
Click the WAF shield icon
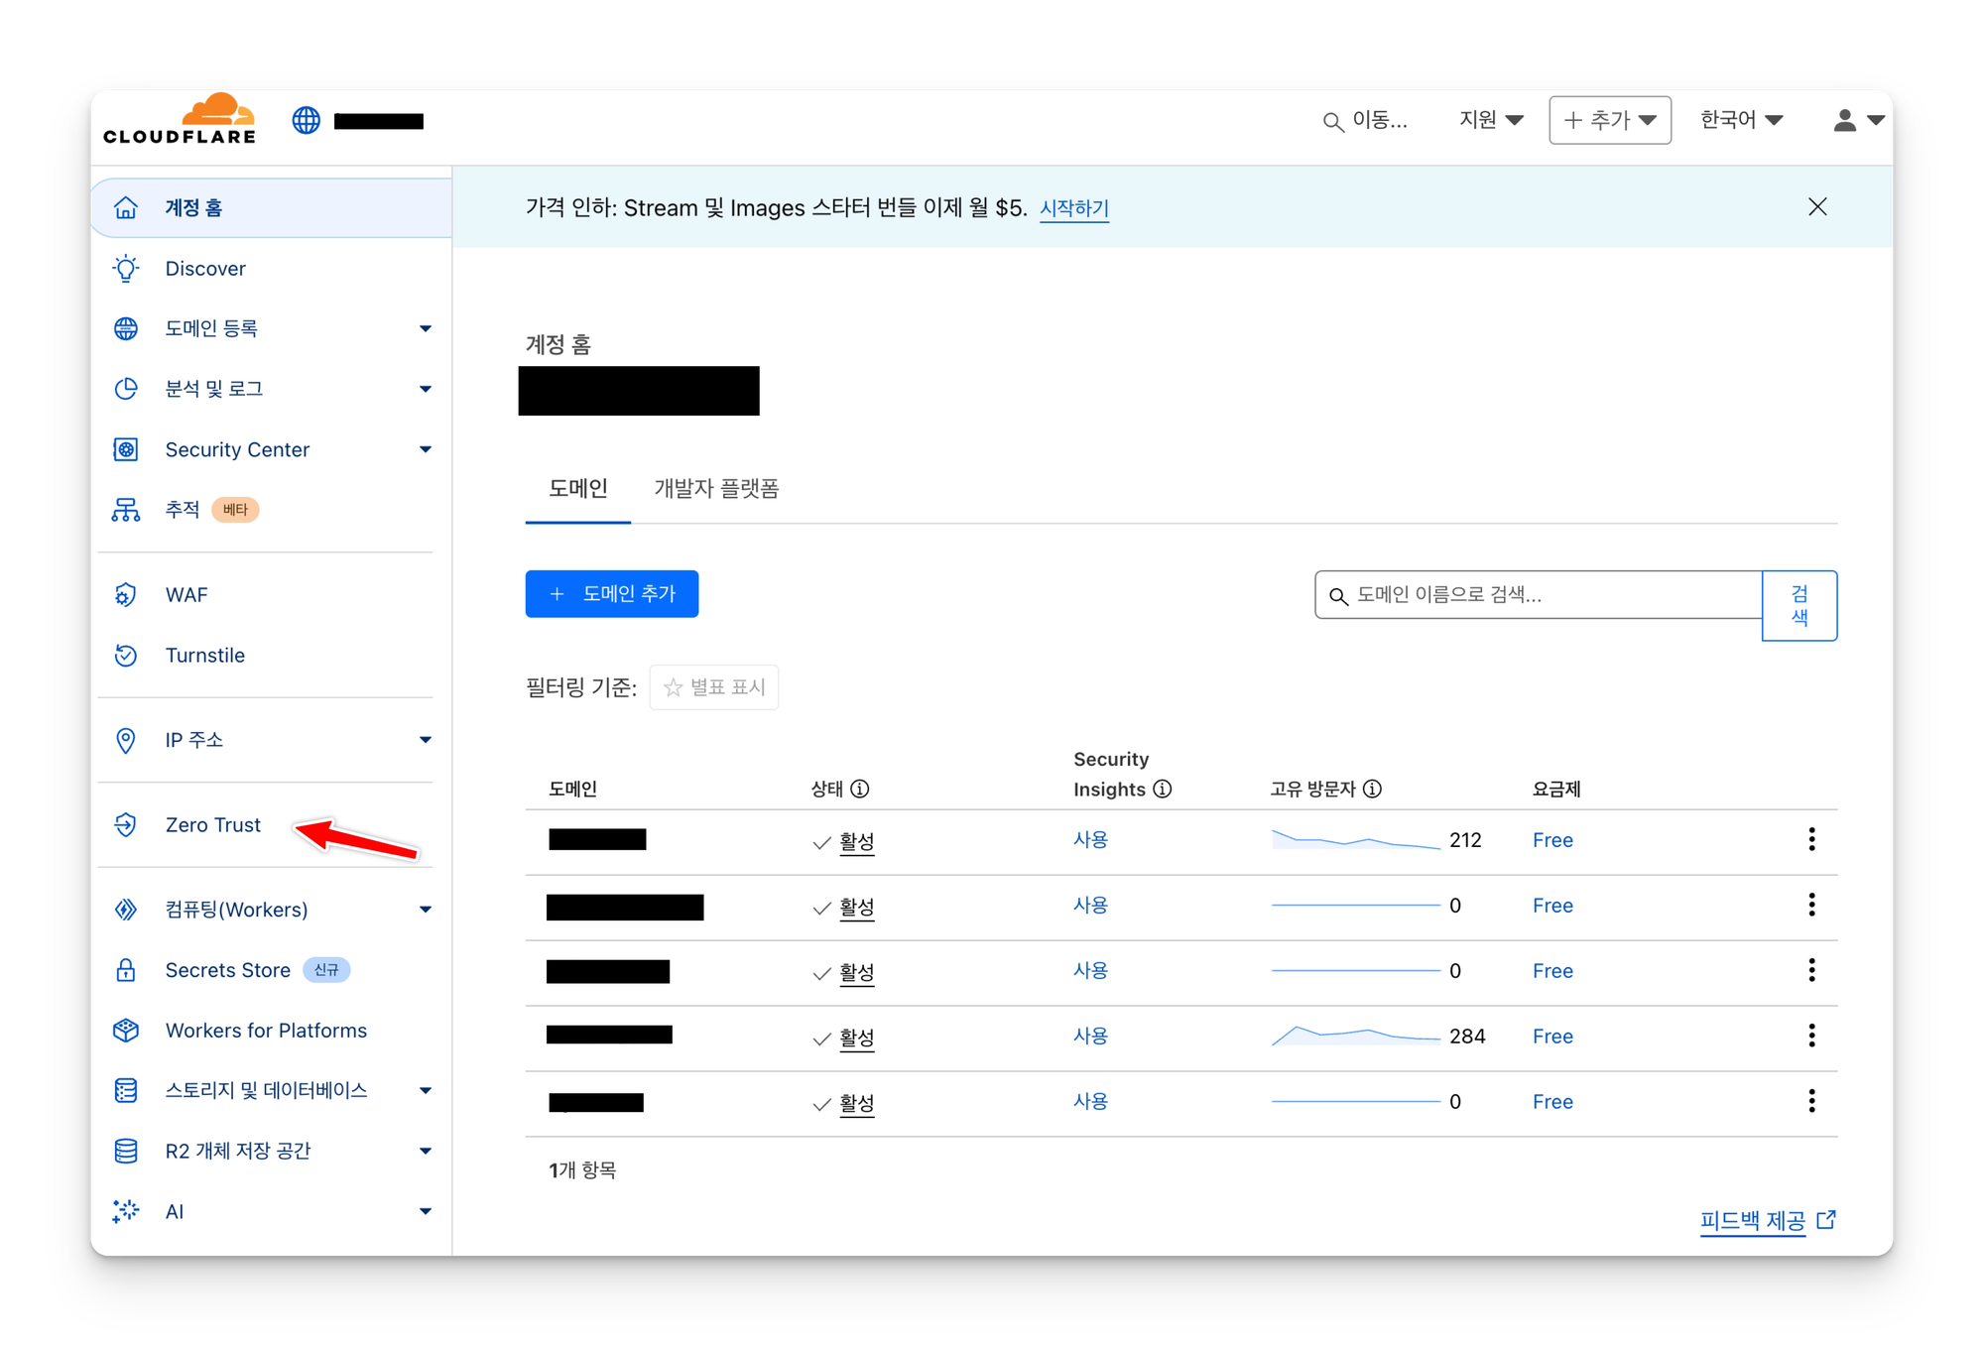pos(126,594)
